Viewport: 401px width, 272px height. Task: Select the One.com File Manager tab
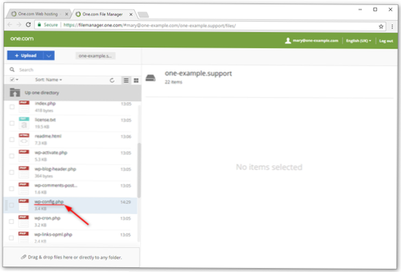[x=102, y=14]
